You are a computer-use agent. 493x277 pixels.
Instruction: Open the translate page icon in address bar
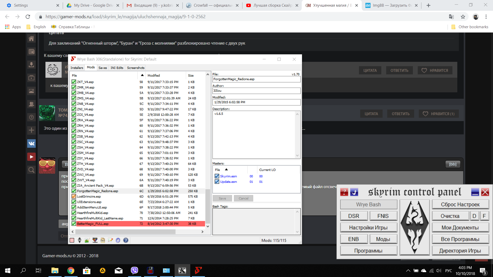tap(451, 17)
